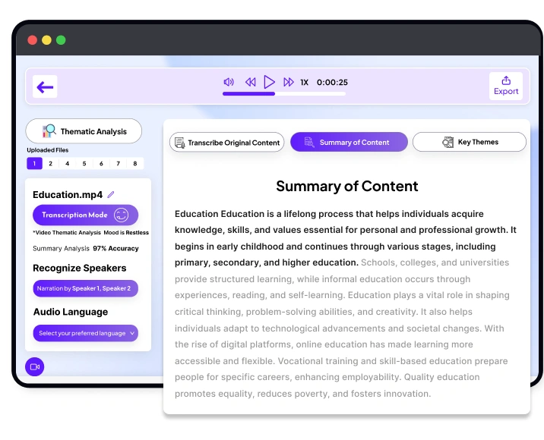Image resolution: width=544 pixels, height=440 pixels.
Task: Click the purple back arrow button
Action: (45, 87)
